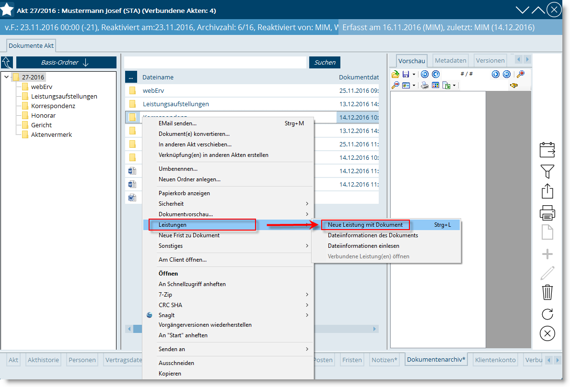Expand the Senden an submenu
Image resolution: width=570 pixels, height=387 pixels.
307,349
